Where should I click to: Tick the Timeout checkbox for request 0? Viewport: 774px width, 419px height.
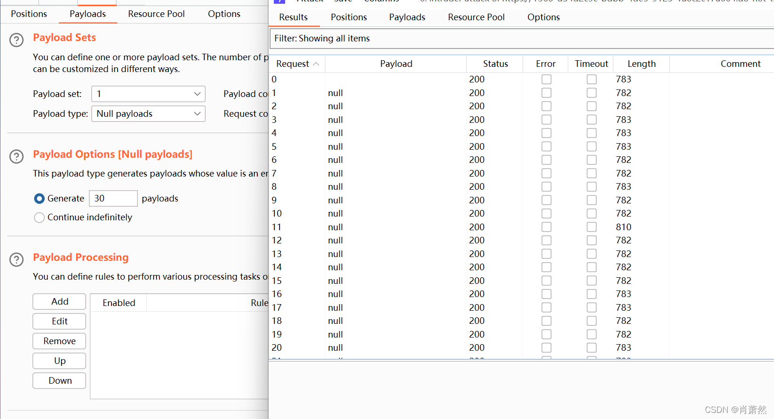[x=591, y=79]
